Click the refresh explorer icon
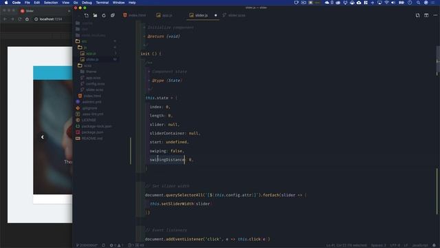440x248 pixels. (104, 15)
